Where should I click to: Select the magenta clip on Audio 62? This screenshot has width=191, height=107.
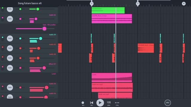[112, 19]
